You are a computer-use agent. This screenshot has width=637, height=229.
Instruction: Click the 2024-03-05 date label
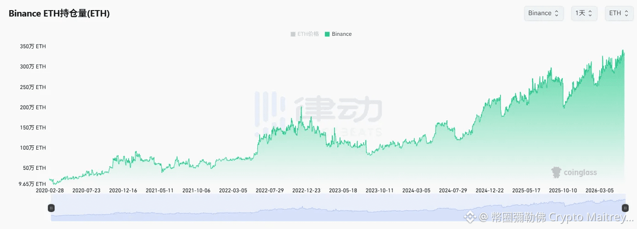[x=416, y=190]
